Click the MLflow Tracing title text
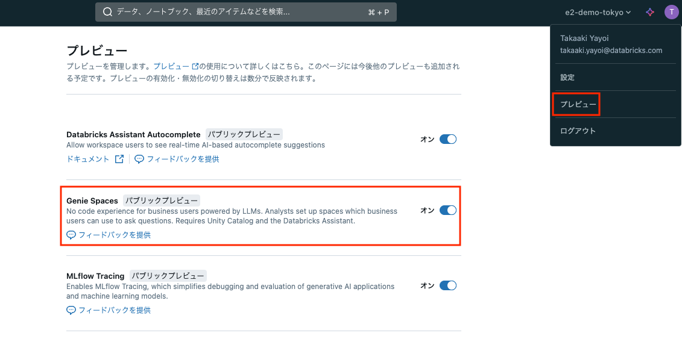The height and width of the screenshot is (339, 682). point(96,276)
